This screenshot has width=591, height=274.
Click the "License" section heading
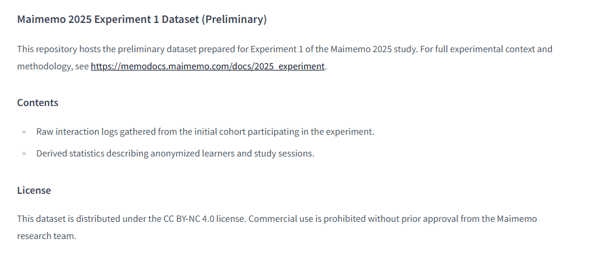[x=34, y=190]
